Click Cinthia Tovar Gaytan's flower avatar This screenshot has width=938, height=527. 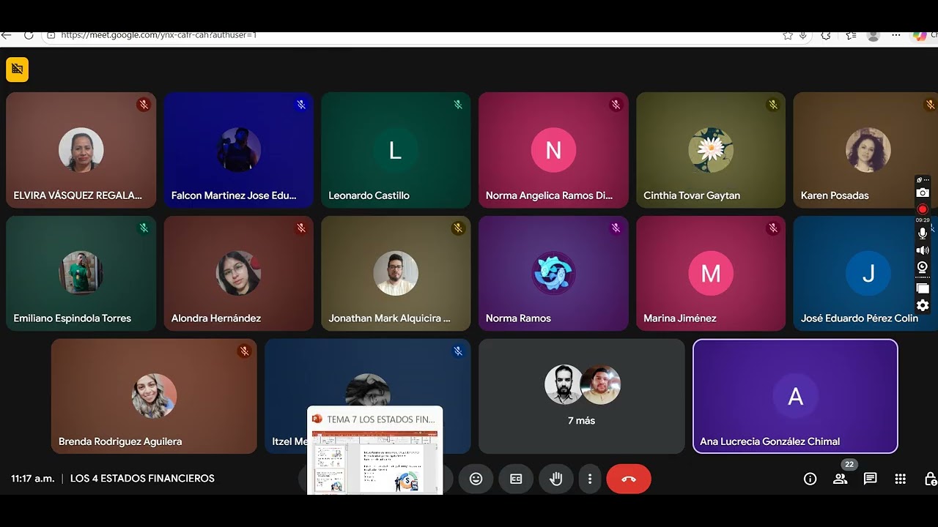pos(711,150)
